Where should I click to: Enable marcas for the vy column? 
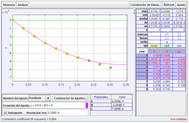pyautogui.click(x=179, y=34)
